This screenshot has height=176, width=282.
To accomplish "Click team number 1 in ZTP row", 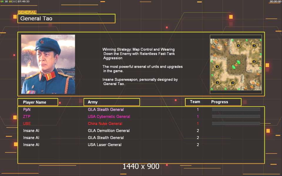I will (198, 116).
